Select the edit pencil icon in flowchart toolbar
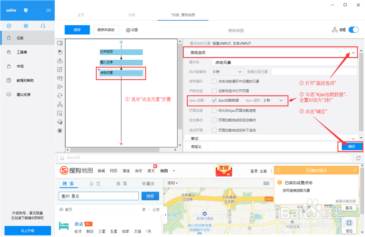This screenshot has width=365, height=237. (x=60, y=69)
